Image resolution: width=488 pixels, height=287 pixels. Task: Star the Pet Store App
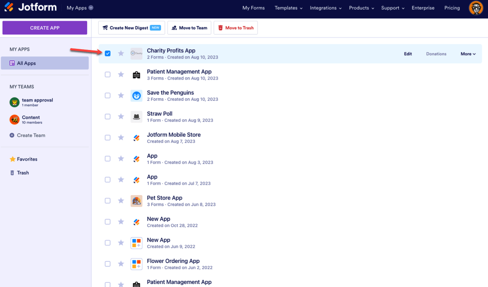pos(121,200)
